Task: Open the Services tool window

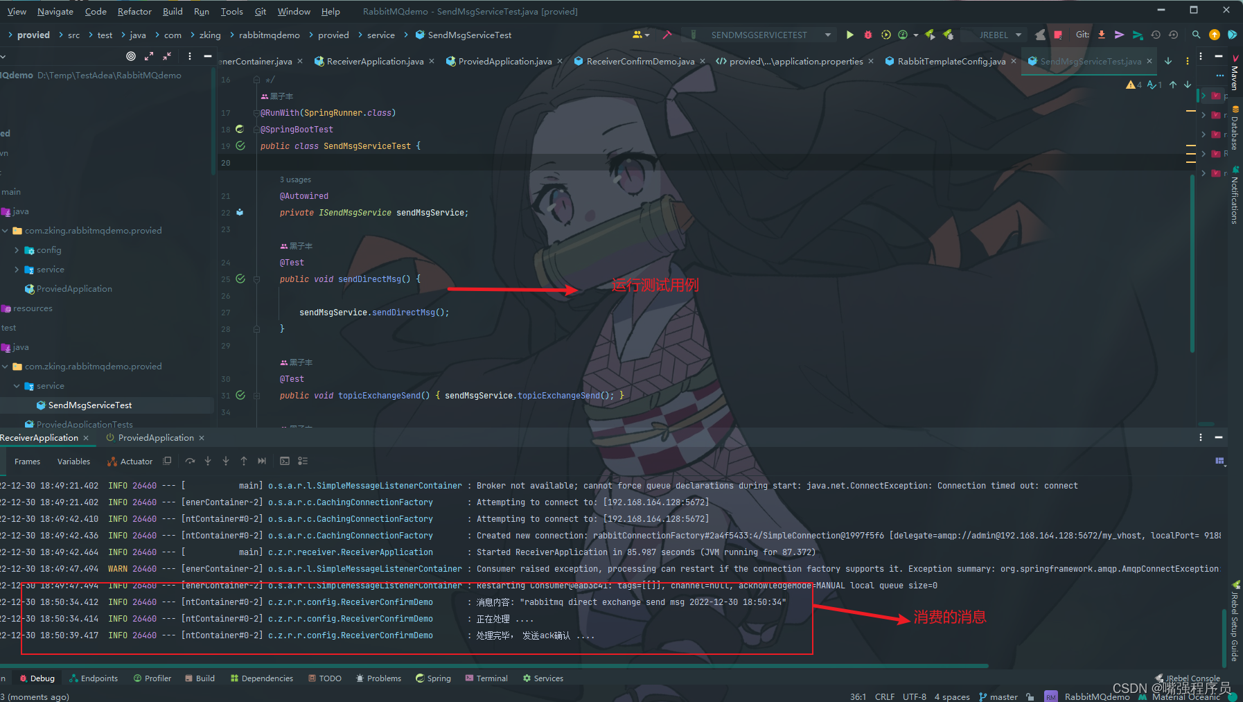Action: 543,678
